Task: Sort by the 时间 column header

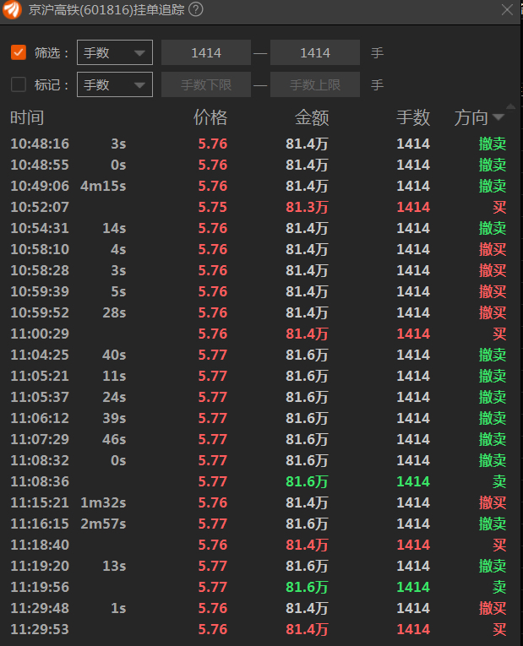Action: pyautogui.click(x=27, y=118)
